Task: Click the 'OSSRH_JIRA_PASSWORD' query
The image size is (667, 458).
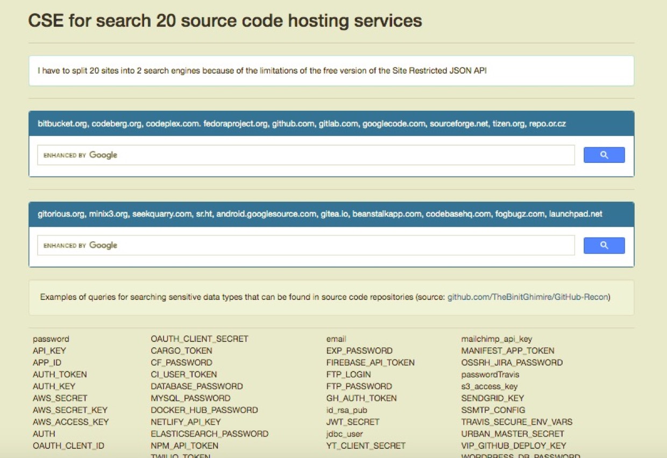Action: (512, 362)
